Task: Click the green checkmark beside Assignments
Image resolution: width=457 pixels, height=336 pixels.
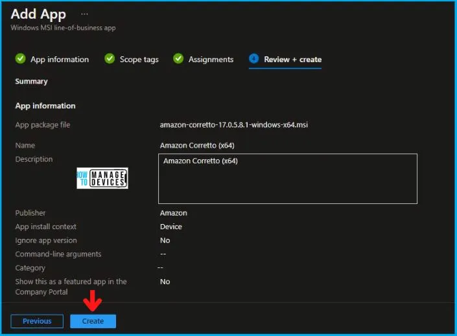Action: [x=178, y=58]
